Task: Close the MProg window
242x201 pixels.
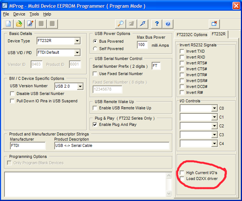Action: 236,6
